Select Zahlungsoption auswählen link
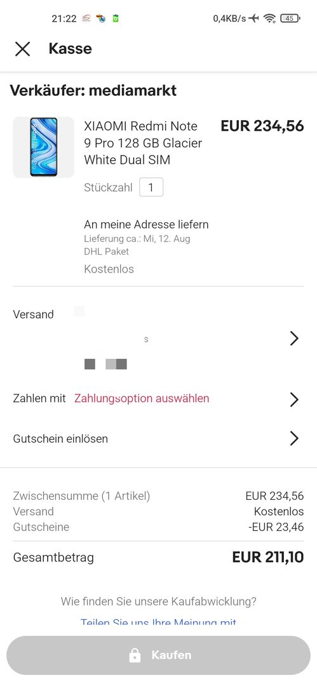Viewport: 317px width, 686px height. point(142,398)
